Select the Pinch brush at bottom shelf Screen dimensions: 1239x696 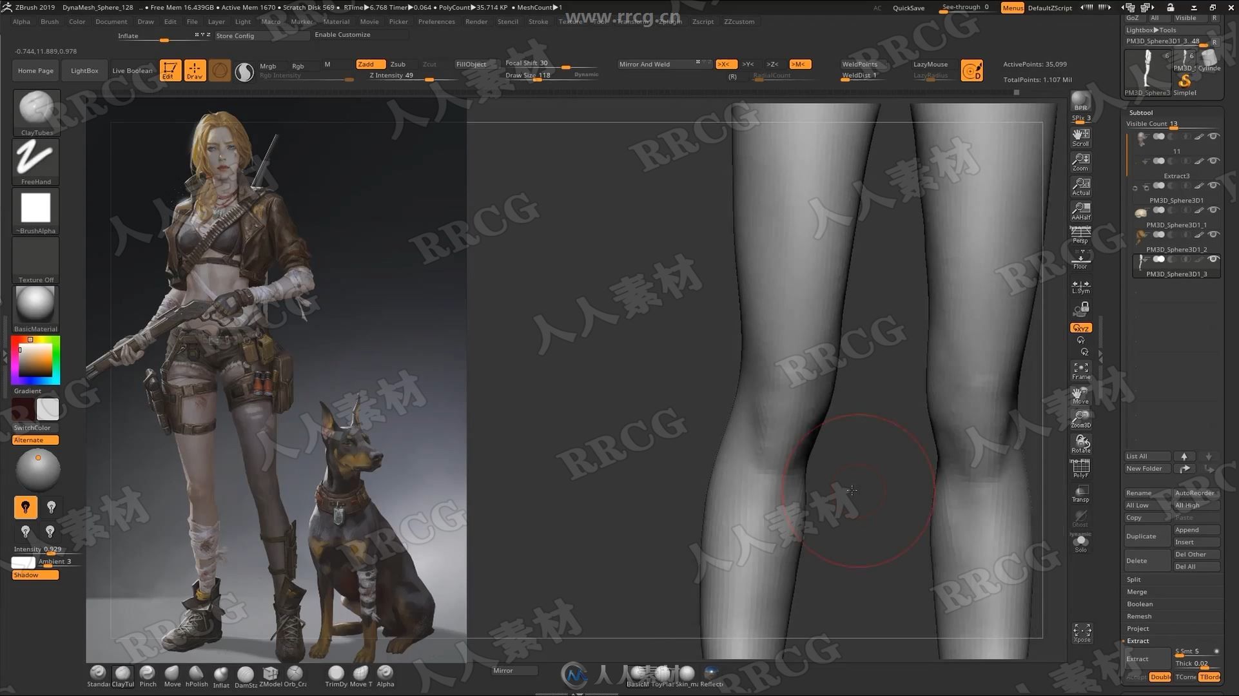tap(148, 677)
